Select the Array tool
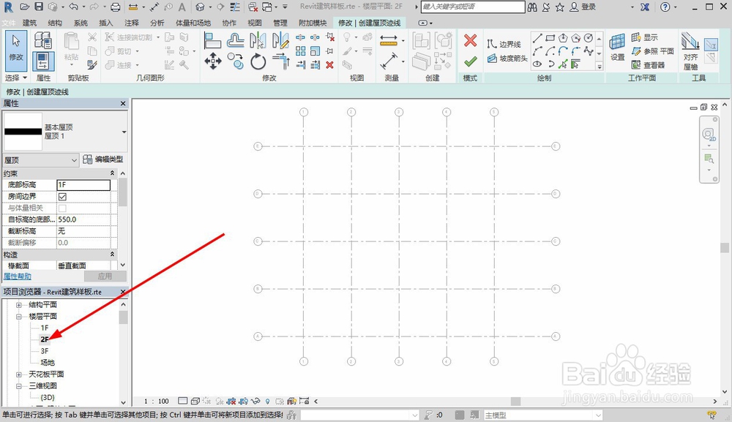732x422 pixels. (301, 50)
